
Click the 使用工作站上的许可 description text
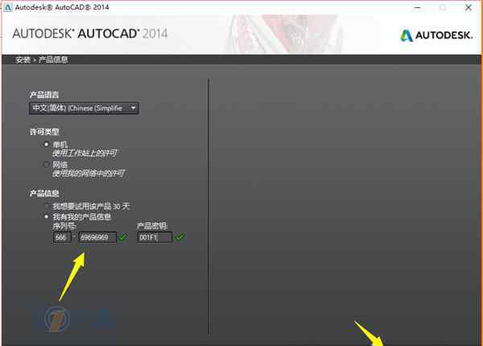(85, 153)
